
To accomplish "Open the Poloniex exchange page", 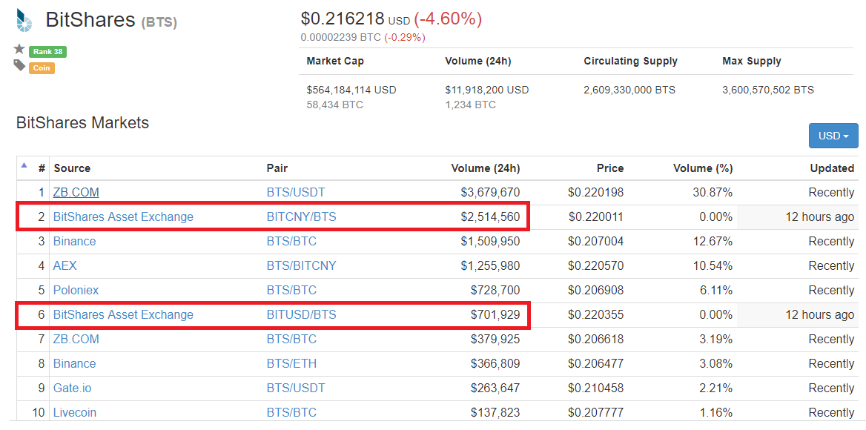I will tap(76, 290).
